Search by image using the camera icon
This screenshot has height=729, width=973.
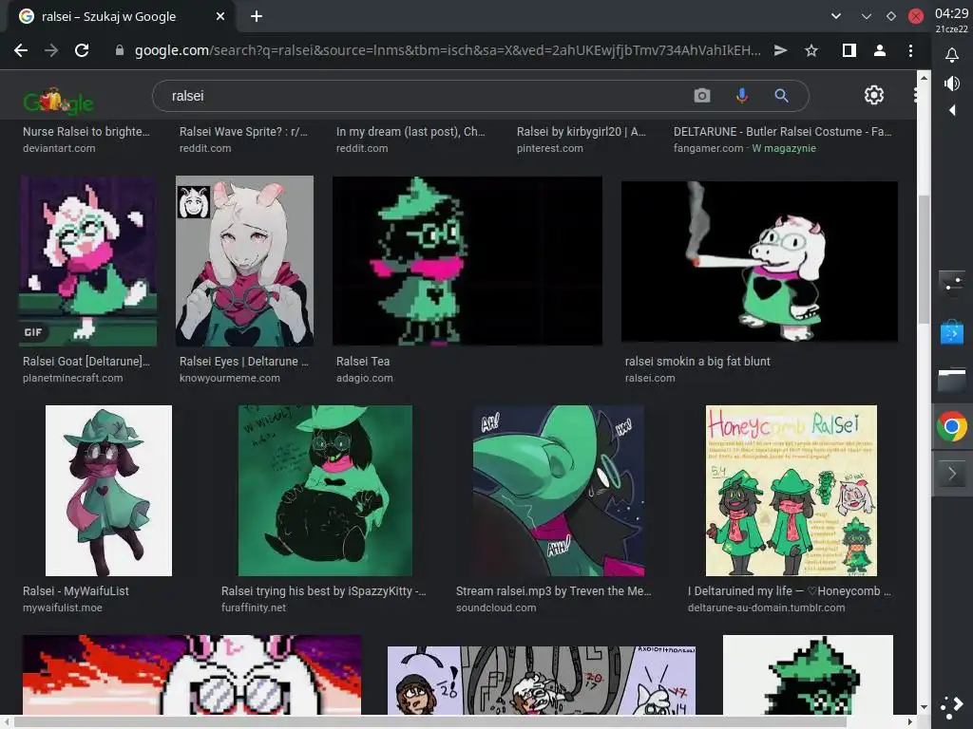702,96
